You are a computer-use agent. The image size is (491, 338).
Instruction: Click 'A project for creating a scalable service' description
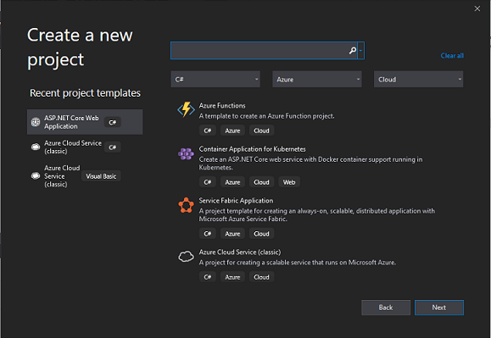click(298, 263)
